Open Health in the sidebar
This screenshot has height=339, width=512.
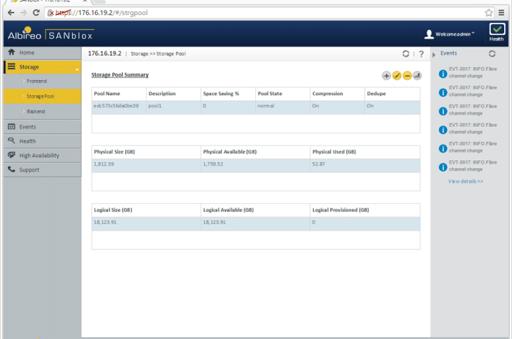(43, 141)
